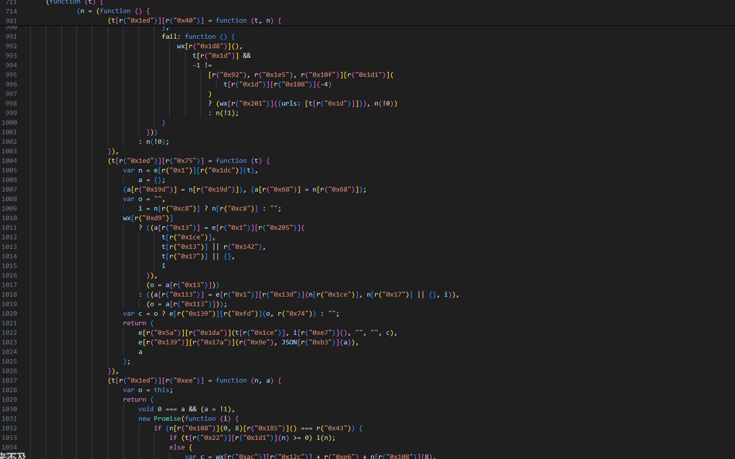Place cursor on the "0x92" string
735x459 pixels.
[231, 75]
